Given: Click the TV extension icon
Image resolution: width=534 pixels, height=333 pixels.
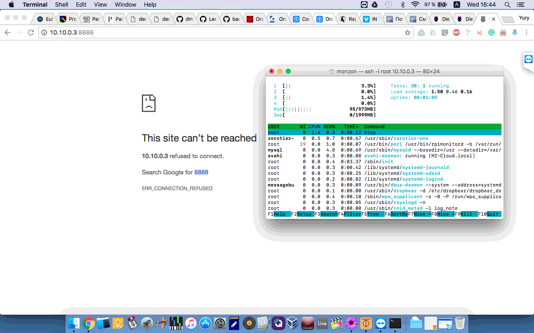Looking at the screenshot, I should tap(503, 32).
